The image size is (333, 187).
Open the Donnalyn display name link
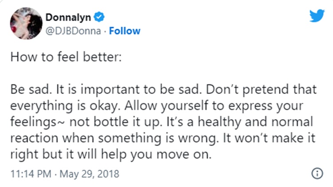click(x=68, y=17)
